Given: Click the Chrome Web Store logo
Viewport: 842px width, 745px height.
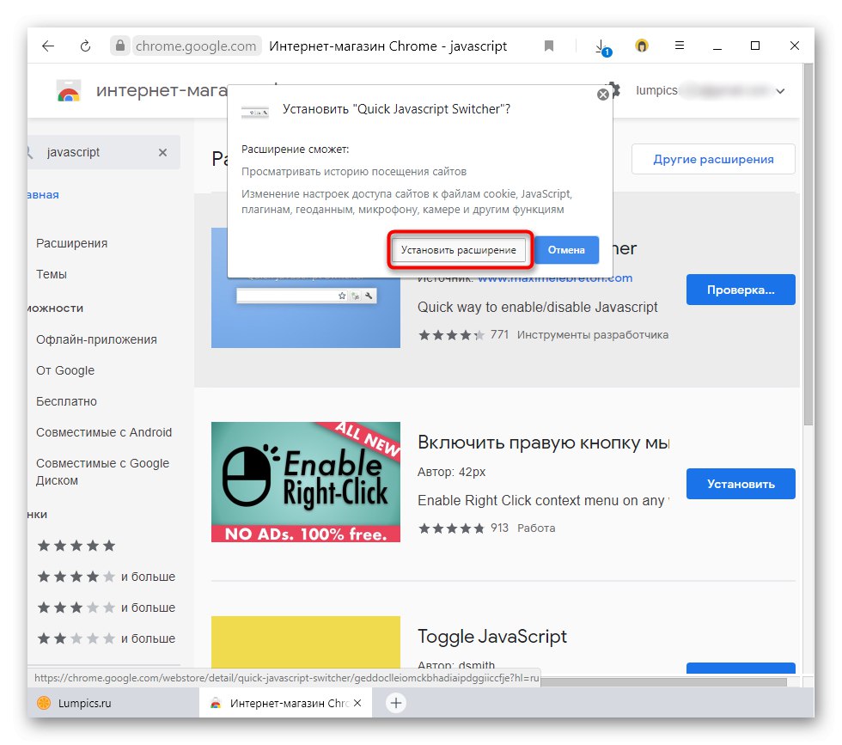Looking at the screenshot, I should click(68, 91).
